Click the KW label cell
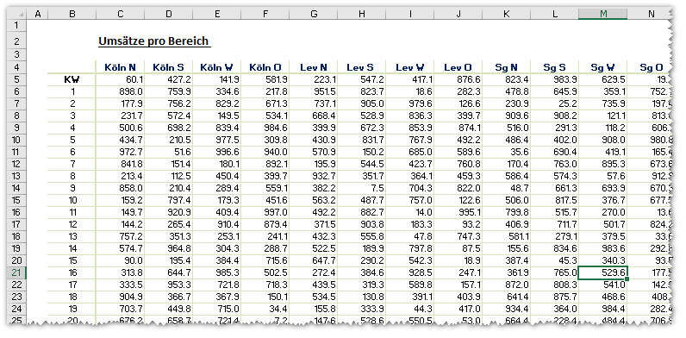This screenshot has width=686, height=338. pos(72,79)
